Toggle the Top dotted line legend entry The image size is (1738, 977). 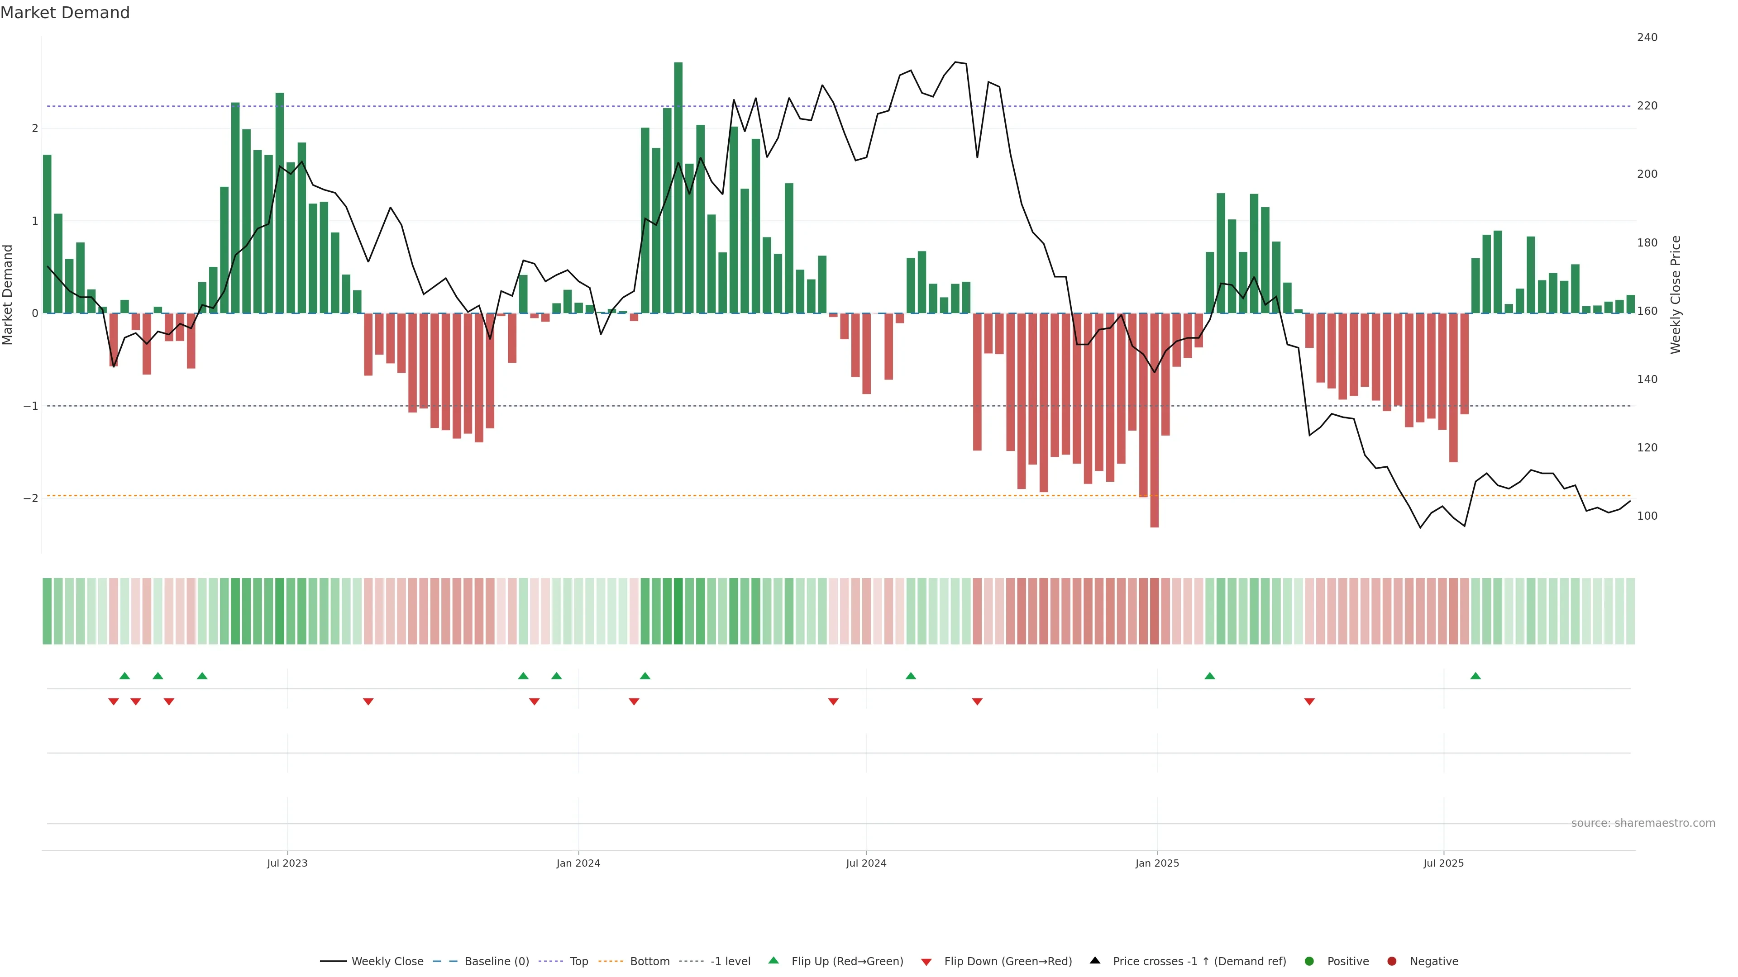click(x=578, y=962)
